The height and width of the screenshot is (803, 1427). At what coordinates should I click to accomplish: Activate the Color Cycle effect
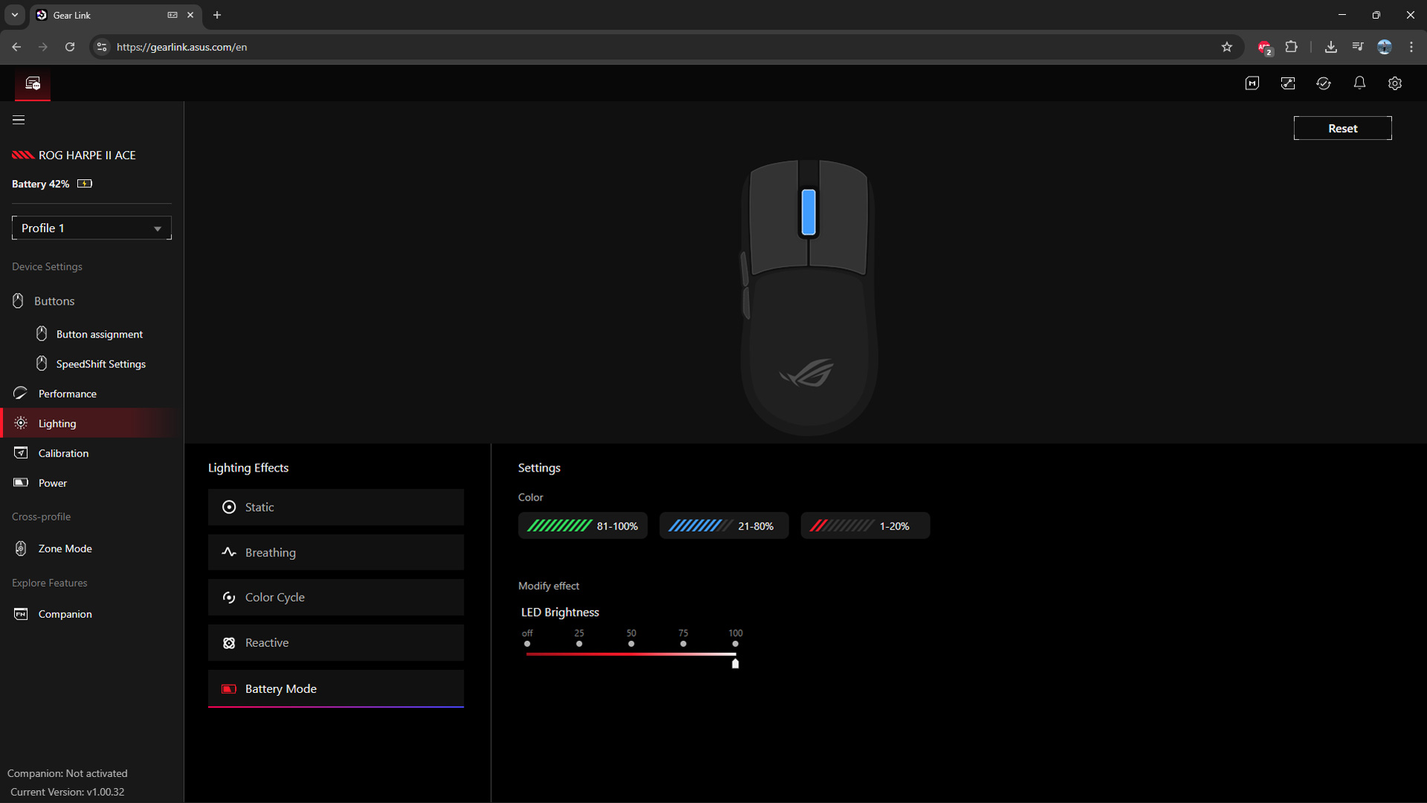335,597
